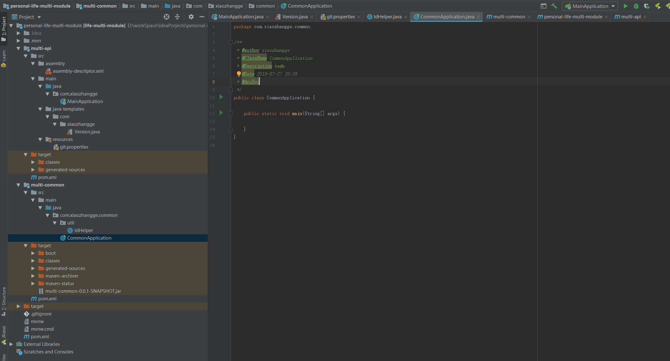The width and height of the screenshot is (670, 361).
Task: Click the green Run button
Action: (625, 6)
